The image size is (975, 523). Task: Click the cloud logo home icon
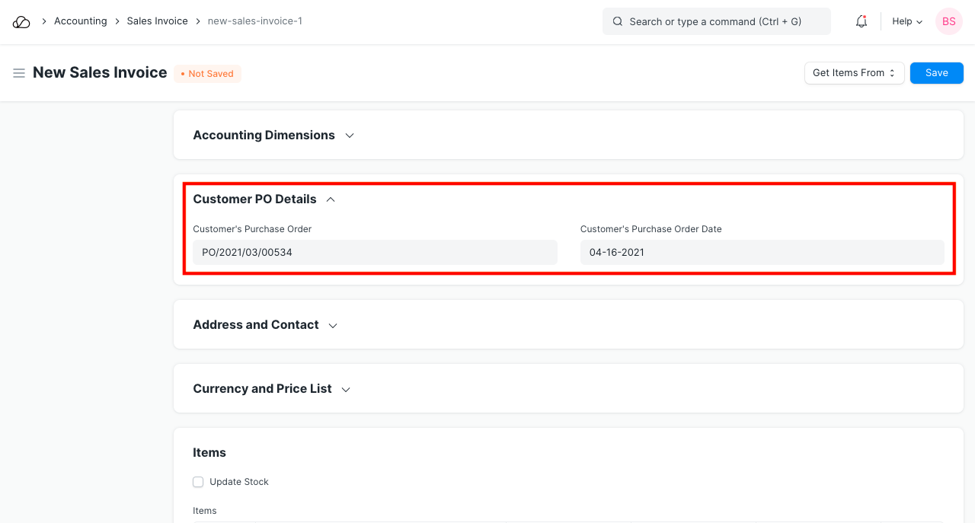click(21, 22)
